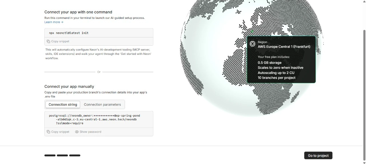366x164 pixels.
Task: Copy the postgresql connection string snippet
Action: coord(58,132)
